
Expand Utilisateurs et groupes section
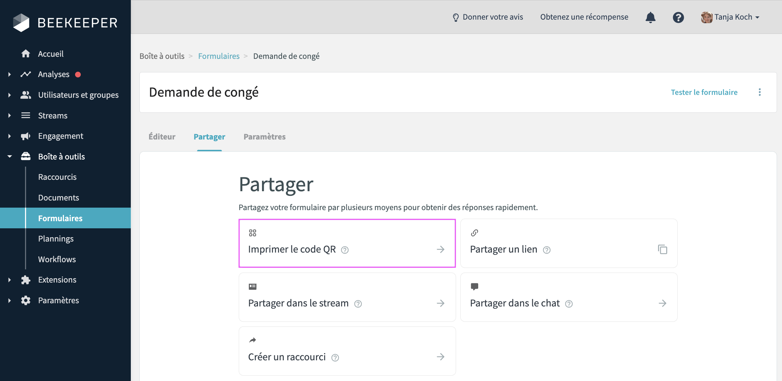tap(10, 95)
